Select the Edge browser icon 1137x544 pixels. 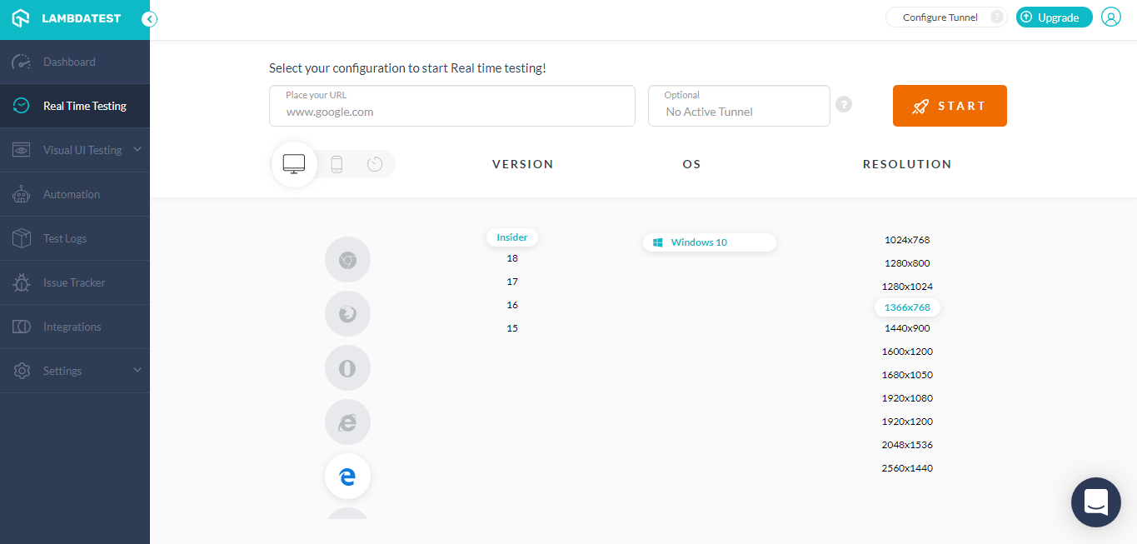click(347, 476)
